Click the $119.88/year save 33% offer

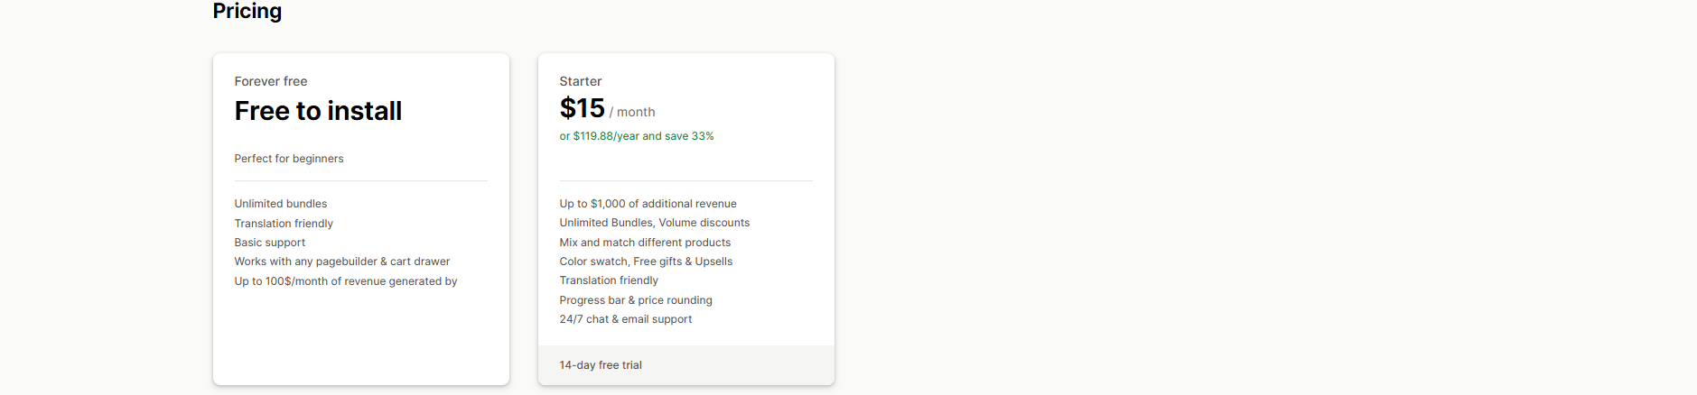[x=637, y=136]
